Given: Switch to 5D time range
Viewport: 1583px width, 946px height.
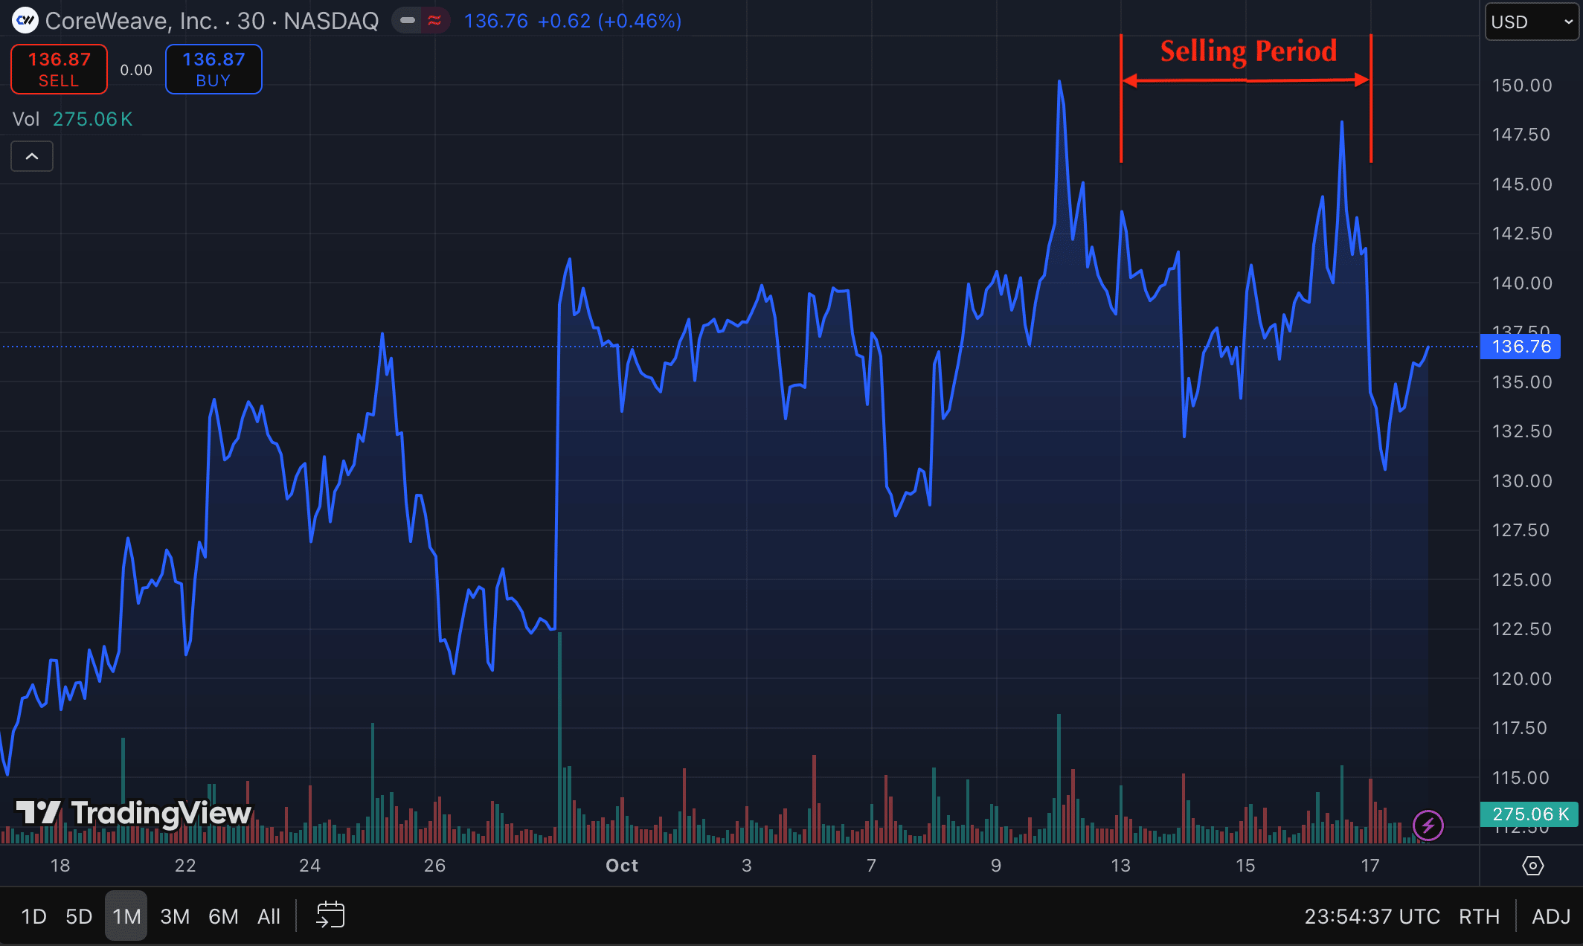Looking at the screenshot, I should [79, 916].
